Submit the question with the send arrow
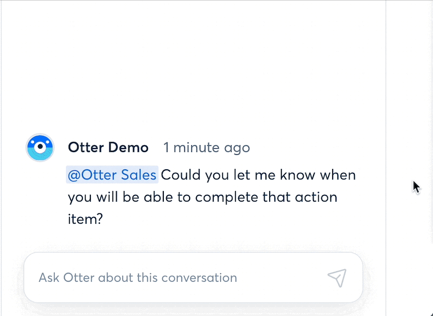This screenshot has height=316, width=433. (x=337, y=277)
